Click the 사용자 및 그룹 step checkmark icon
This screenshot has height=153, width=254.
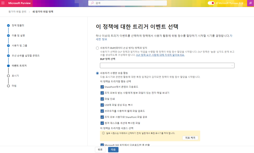pos(8,46)
